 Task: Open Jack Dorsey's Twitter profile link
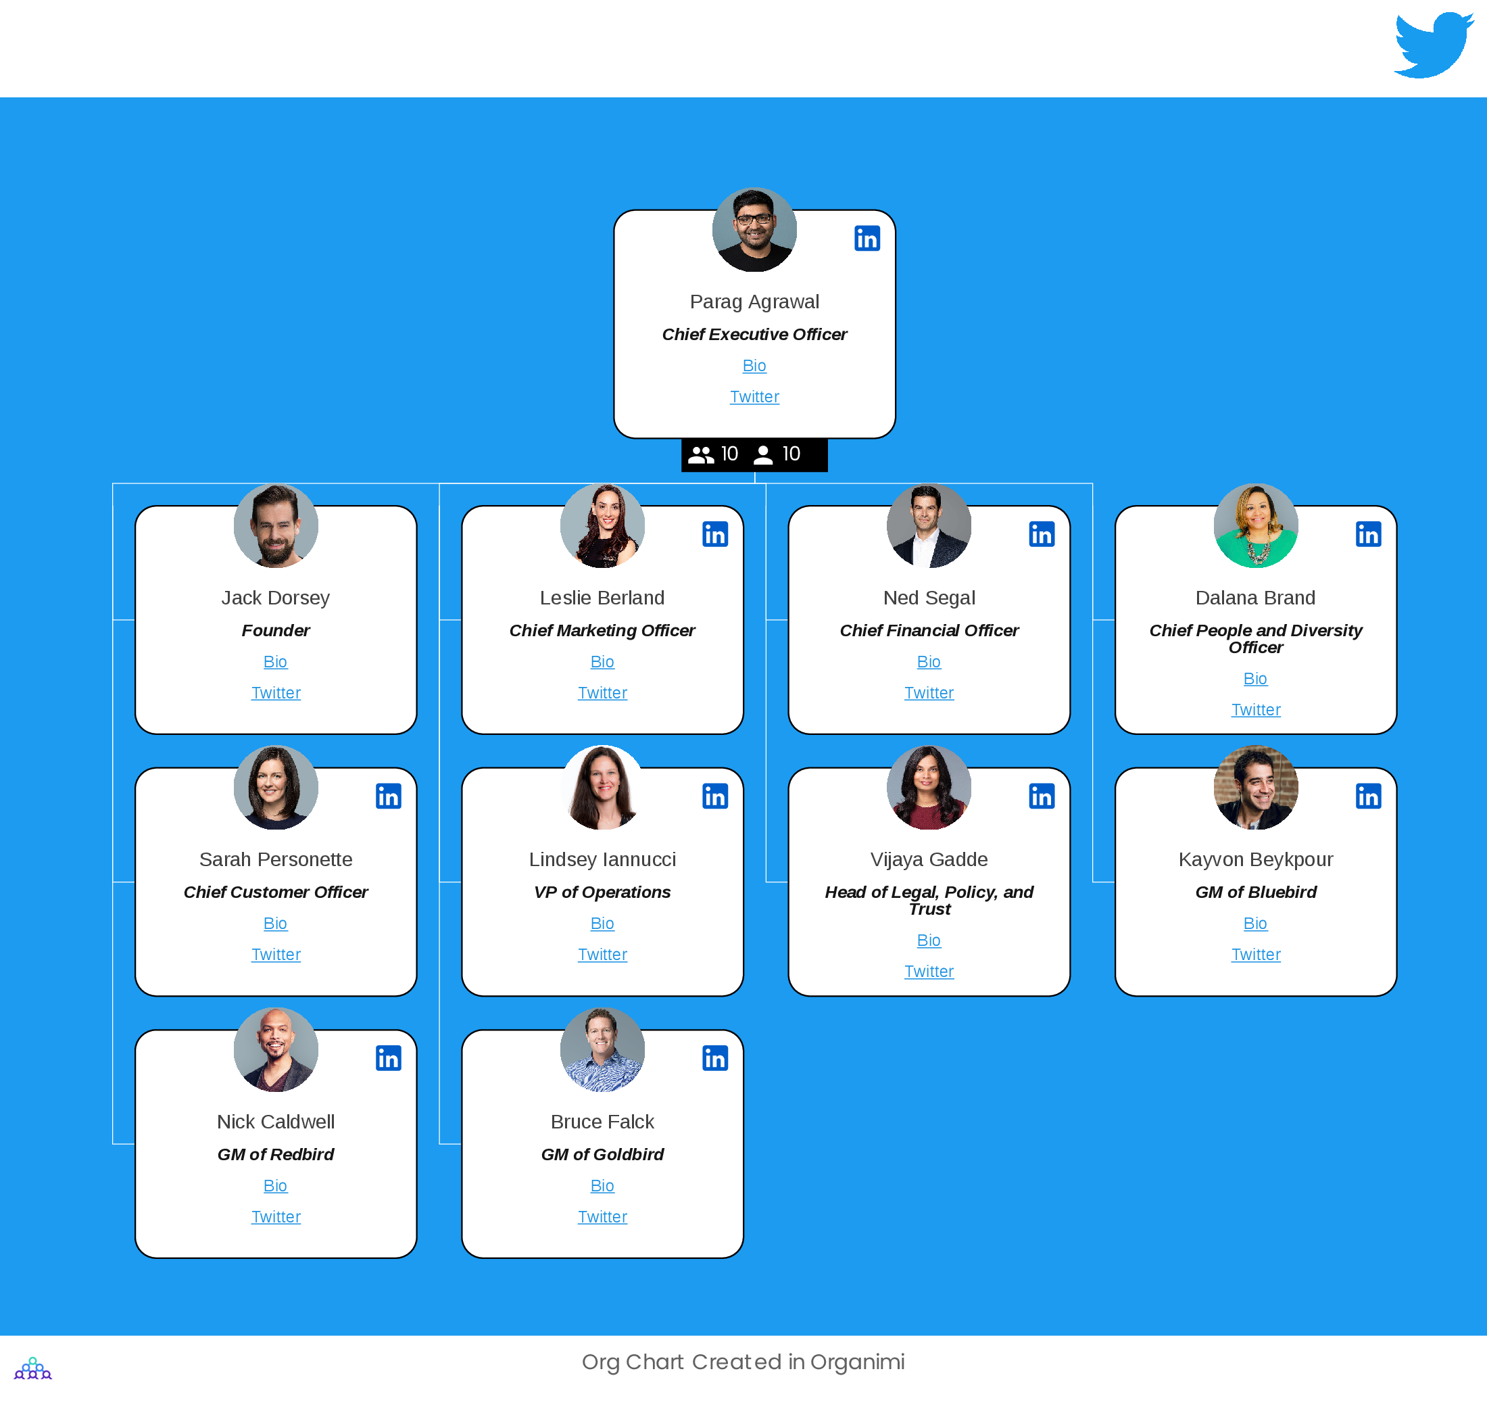click(275, 693)
